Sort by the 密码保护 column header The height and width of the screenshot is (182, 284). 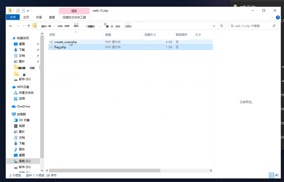click(181, 34)
